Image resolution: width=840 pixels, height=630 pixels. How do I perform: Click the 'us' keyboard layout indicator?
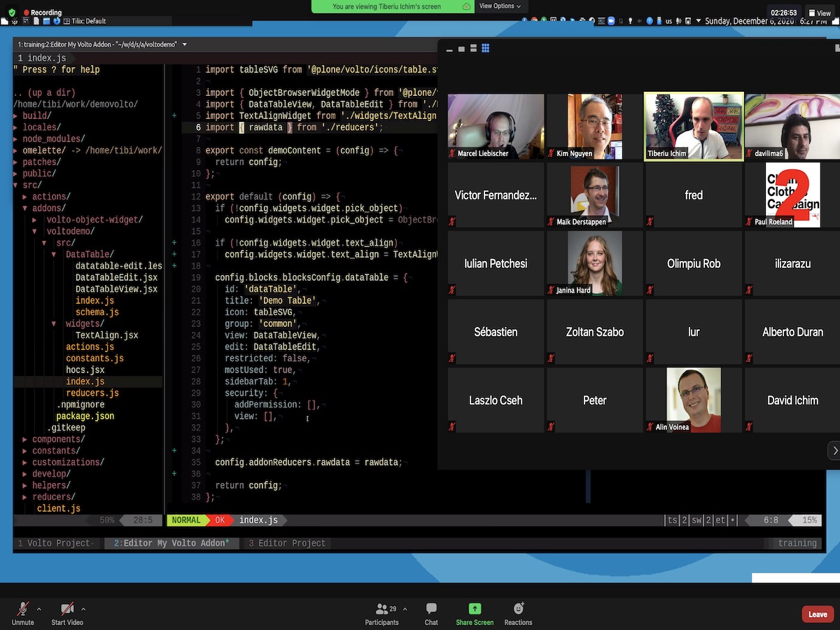click(x=668, y=21)
